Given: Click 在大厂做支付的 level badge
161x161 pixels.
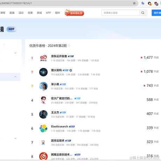Looking at the screenshot, I should click(x=77, y=98).
